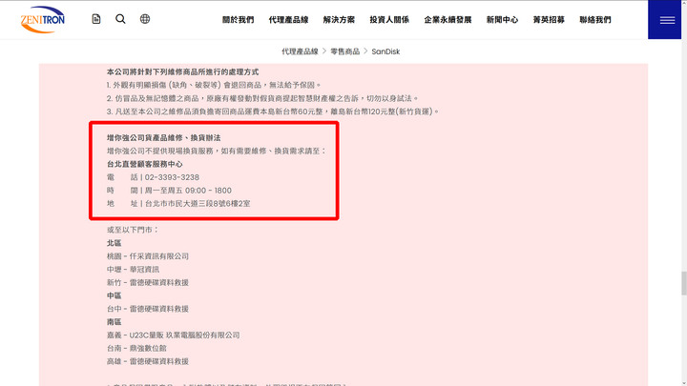Click the 本公司將針對下列維修商品 heading

pyautogui.click(x=182, y=71)
